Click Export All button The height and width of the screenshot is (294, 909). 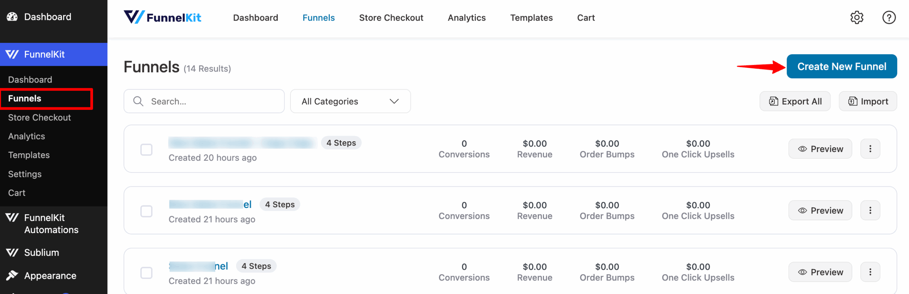point(795,101)
